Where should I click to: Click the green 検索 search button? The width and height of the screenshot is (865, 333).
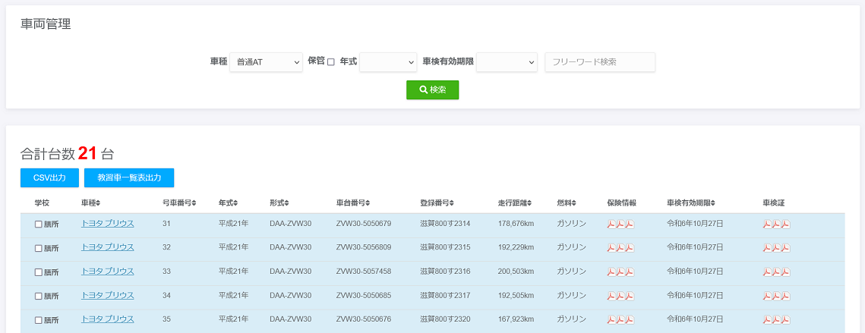(432, 90)
